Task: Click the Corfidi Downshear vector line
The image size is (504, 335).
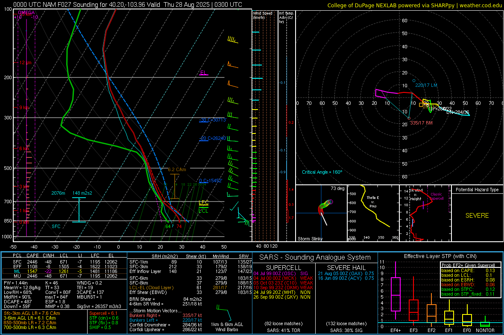Action: pyautogui.click(x=166, y=325)
